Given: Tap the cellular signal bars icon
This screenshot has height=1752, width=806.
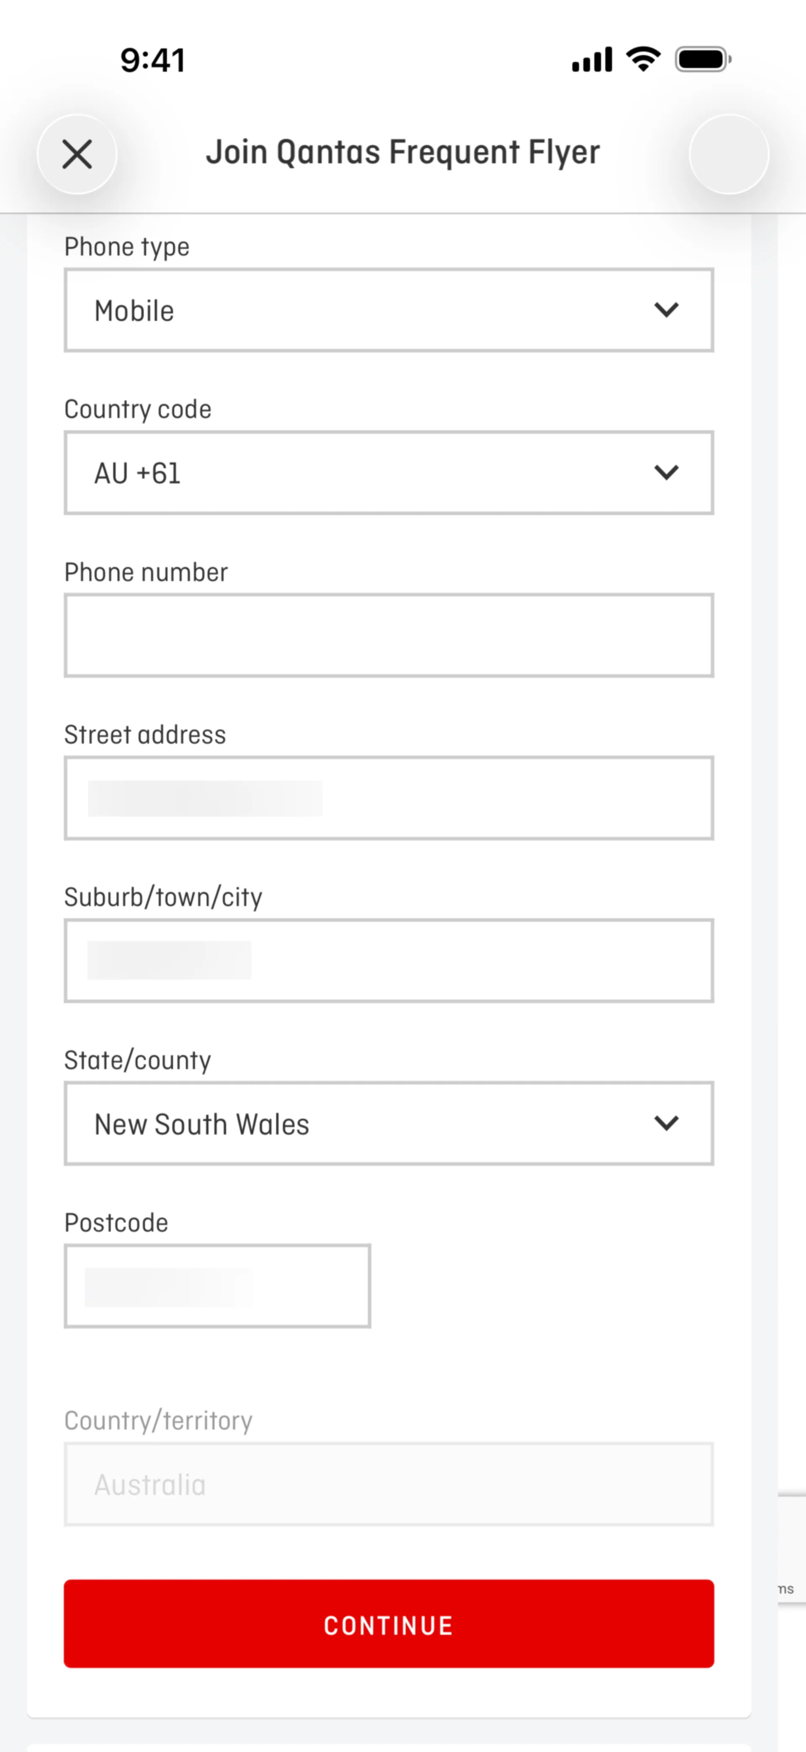Looking at the screenshot, I should tap(592, 59).
